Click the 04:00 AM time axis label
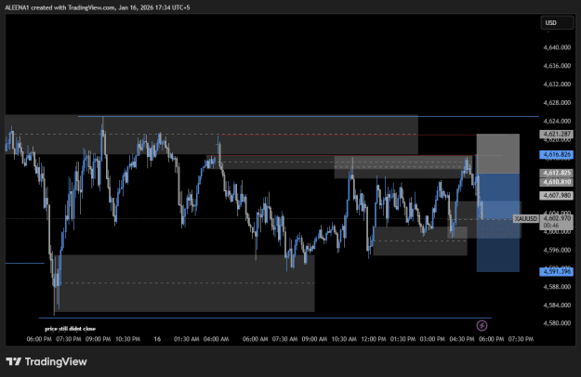581x377 pixels. (x=216, y=339)
